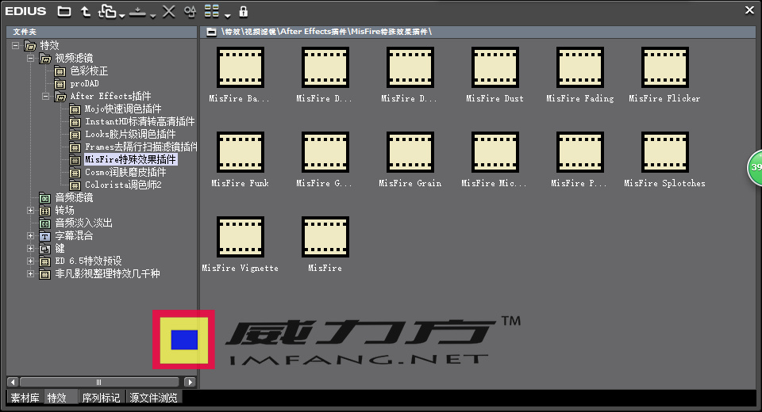Viewport: 762px width, 412px height.
Task: Switch to the 素材库 tab
Action: 25,398
